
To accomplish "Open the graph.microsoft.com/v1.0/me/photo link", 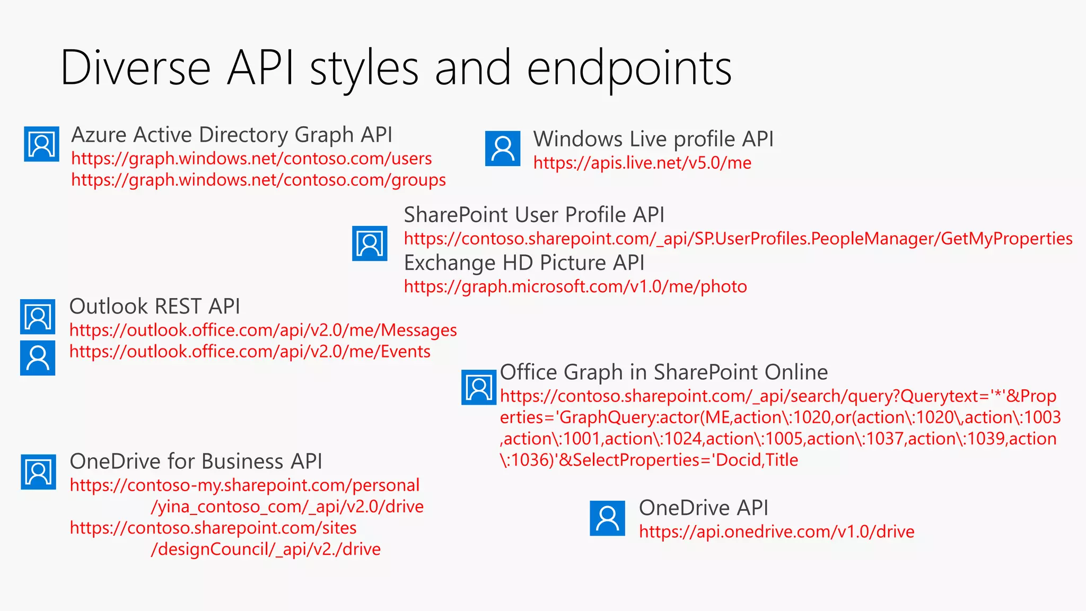I will (575, 286).
